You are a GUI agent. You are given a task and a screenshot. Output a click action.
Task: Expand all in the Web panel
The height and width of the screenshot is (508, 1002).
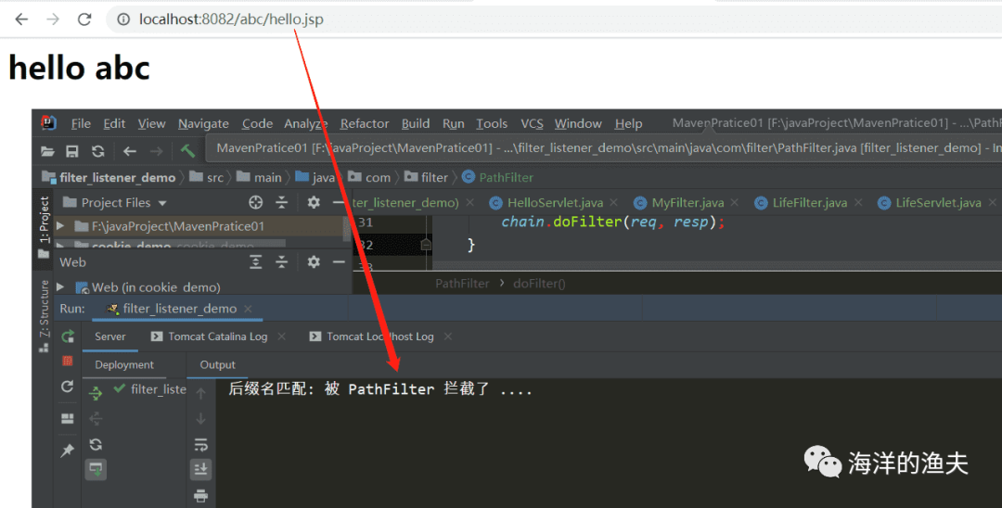tap(256, 262)
